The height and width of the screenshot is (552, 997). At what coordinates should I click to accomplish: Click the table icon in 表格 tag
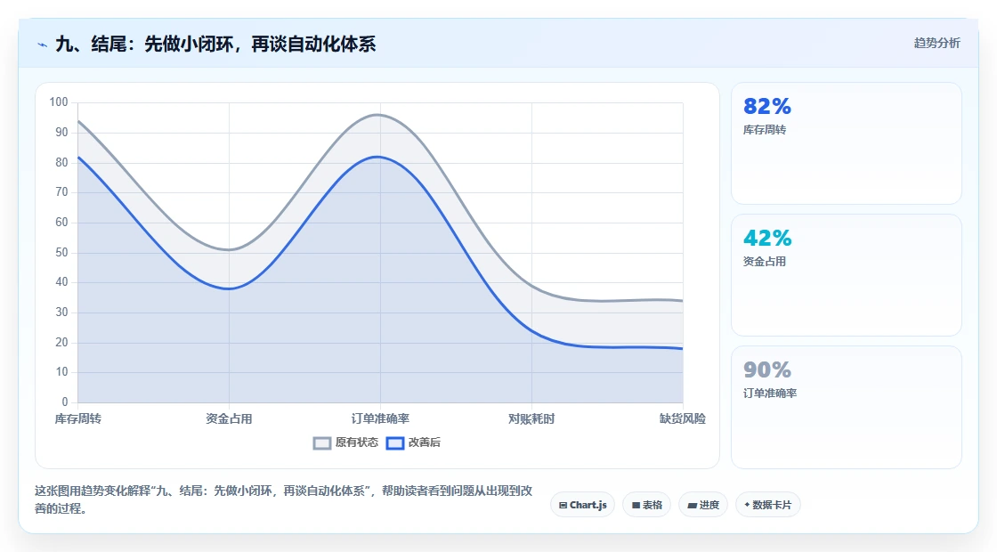pos(636,506)
